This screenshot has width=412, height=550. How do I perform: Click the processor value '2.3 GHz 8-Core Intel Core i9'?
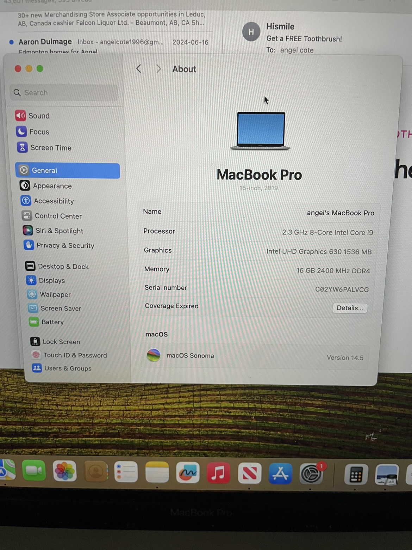pyautogui.click(x=327, y=232)
